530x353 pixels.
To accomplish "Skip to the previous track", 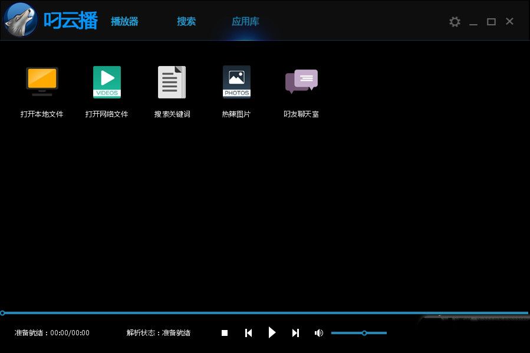I will point(248,332).
